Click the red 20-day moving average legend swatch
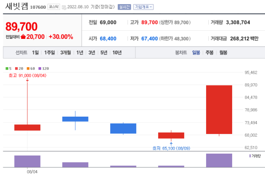 point(16,69)
